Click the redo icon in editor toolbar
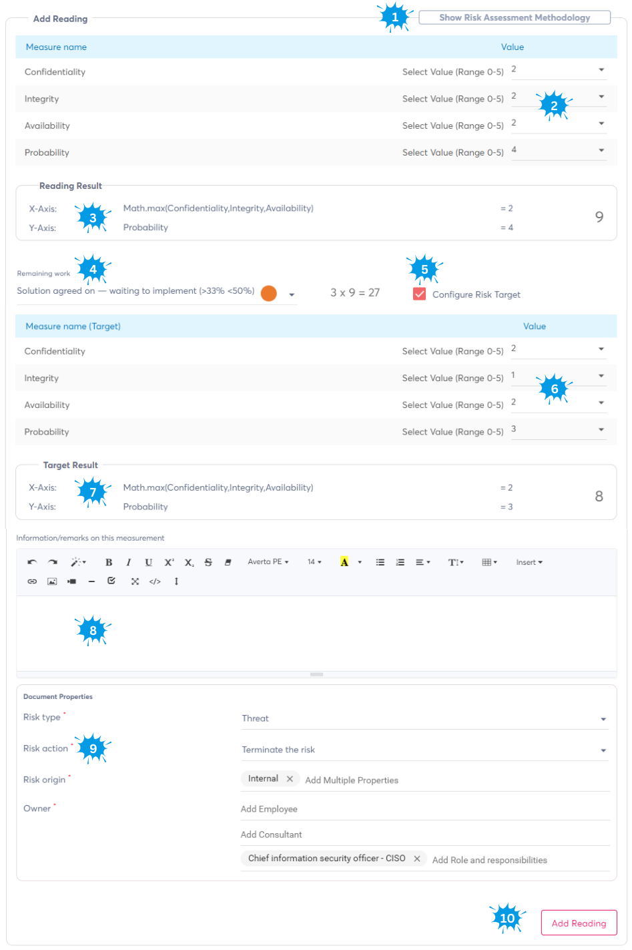The image size is (632, 950). click(53, 562)
